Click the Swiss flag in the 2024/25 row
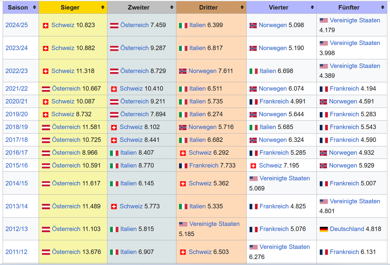The image size is (390, 265). click(x=46, y=26)
